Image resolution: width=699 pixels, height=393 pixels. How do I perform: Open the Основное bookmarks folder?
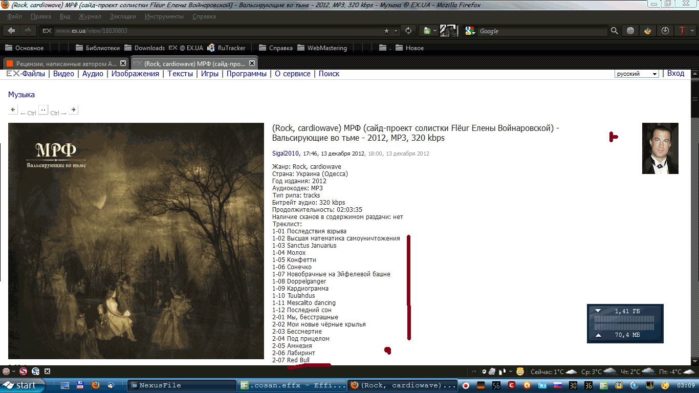pyautogui.click(x=25, y=48)
